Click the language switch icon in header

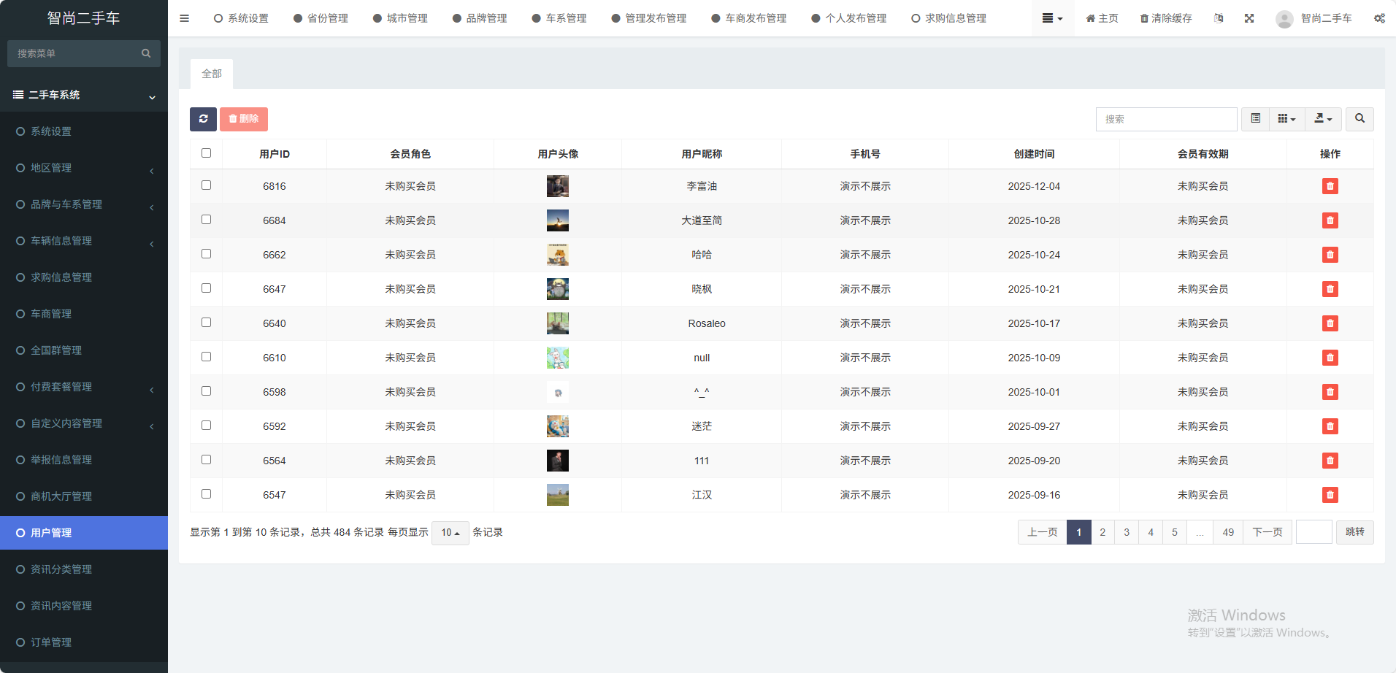[1219, 18]
